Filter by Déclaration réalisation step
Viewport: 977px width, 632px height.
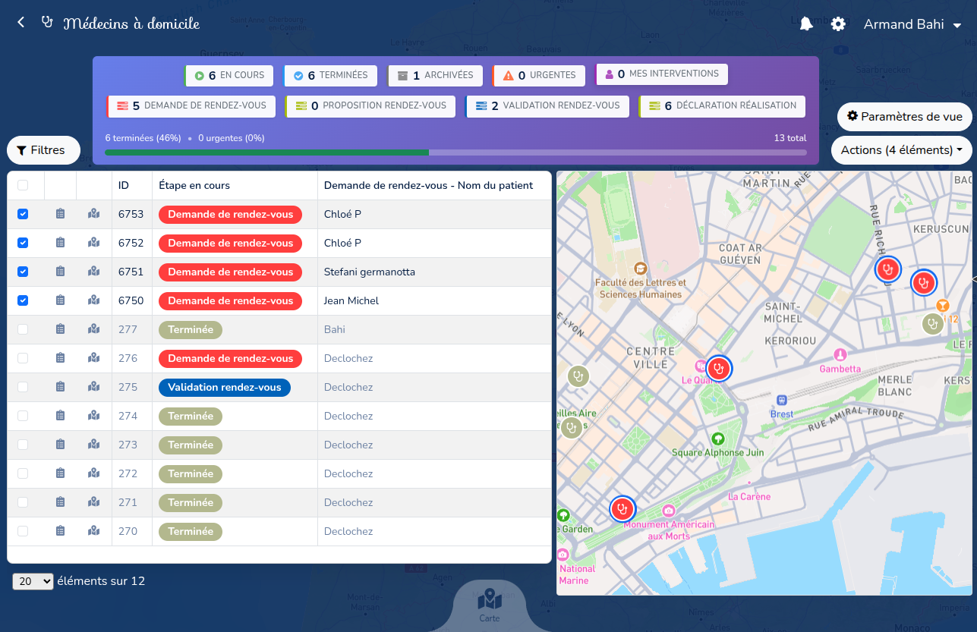coord(722,105)
